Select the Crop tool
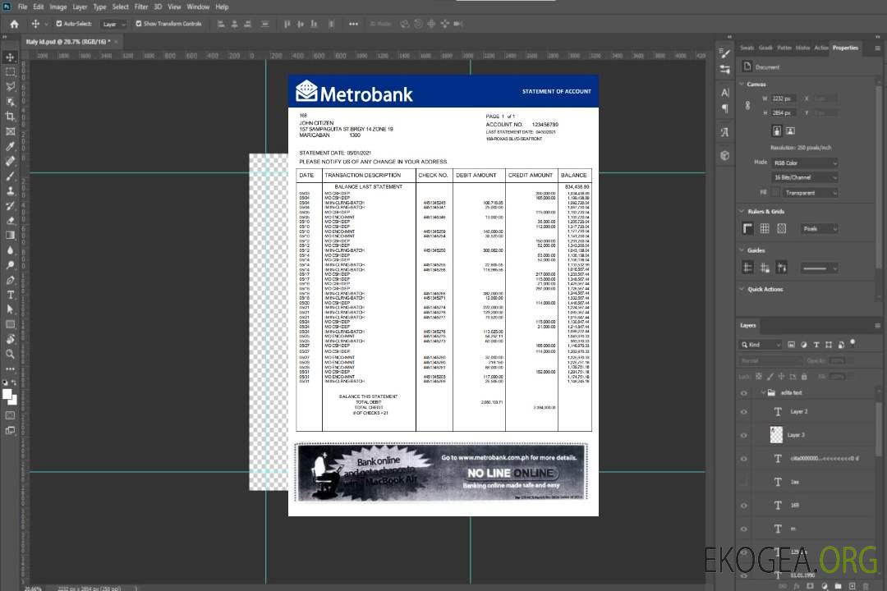The image size is (887, 591). [10, 117]
